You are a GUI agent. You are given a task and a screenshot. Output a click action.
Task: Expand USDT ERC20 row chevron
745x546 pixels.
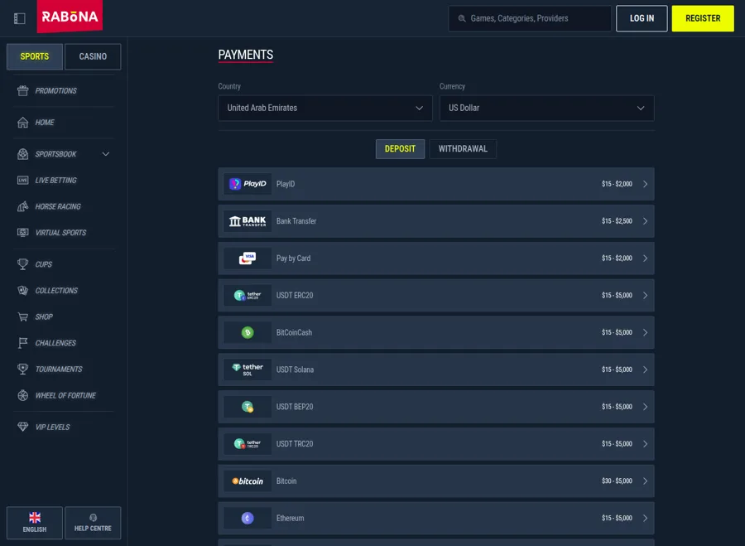click(x=645, y=295)
